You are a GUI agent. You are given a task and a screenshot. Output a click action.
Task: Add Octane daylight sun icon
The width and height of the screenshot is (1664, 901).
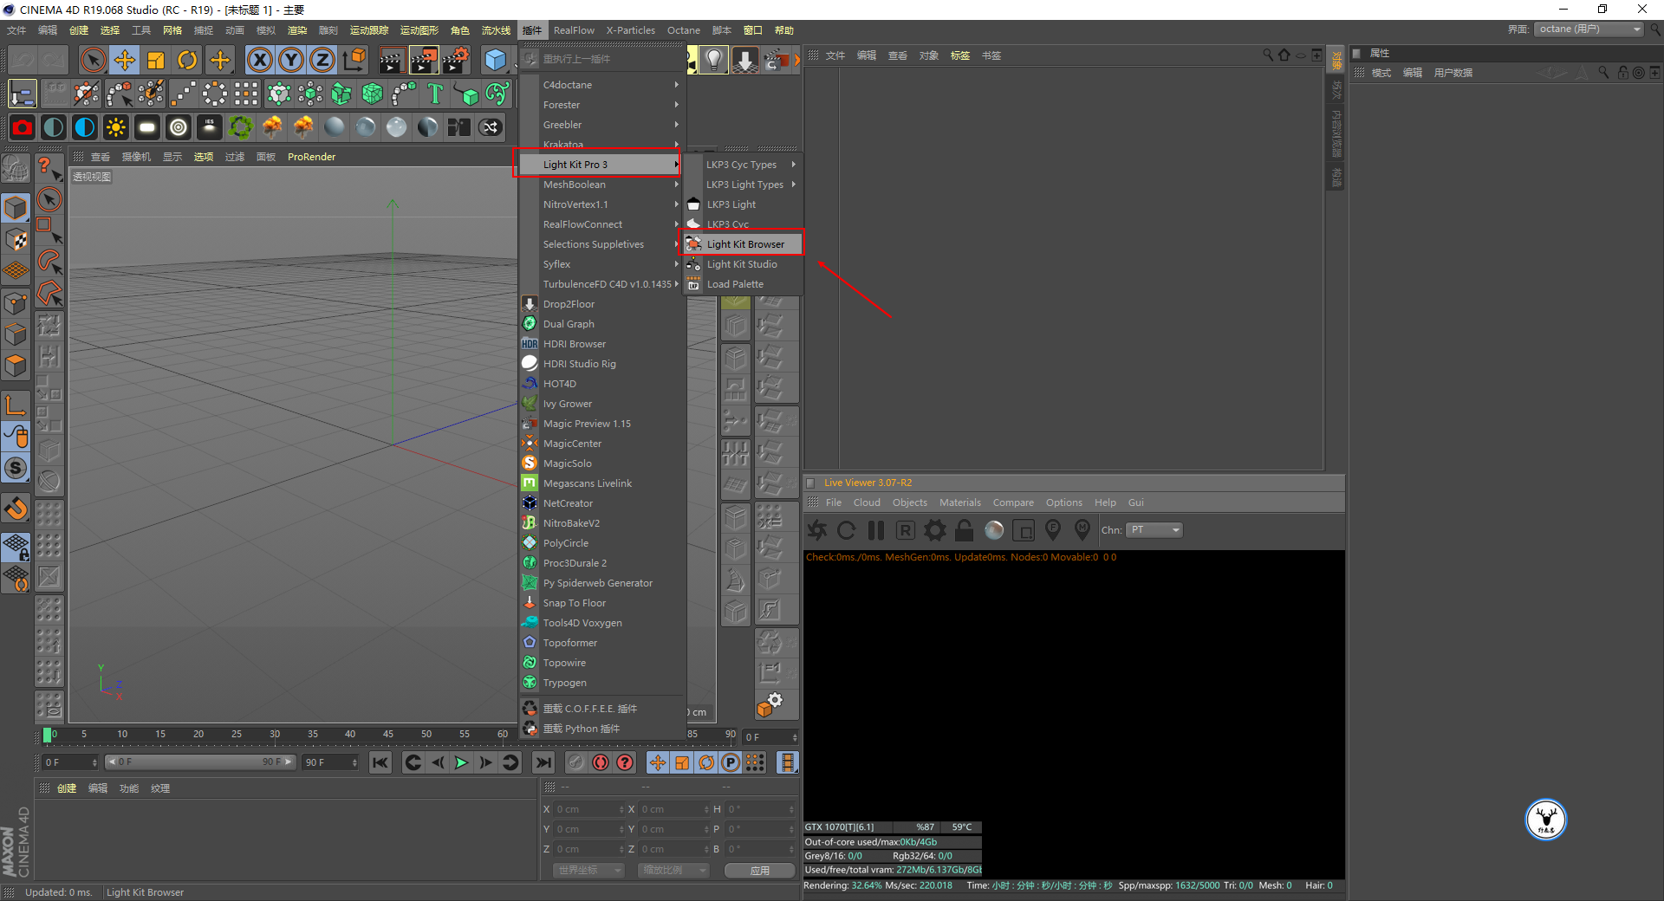(116, 128)
